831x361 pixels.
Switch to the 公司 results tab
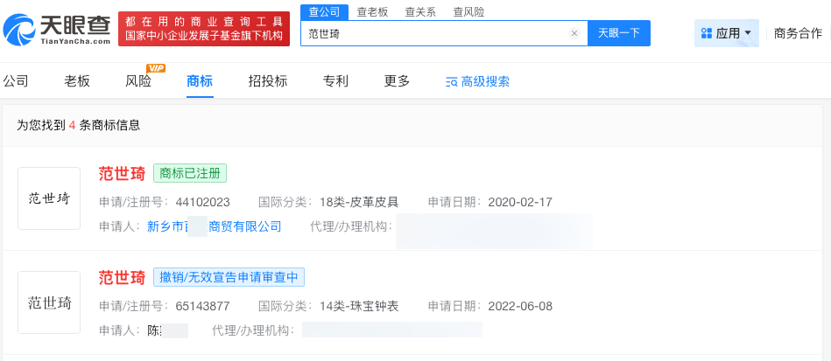tap(16, 81)
